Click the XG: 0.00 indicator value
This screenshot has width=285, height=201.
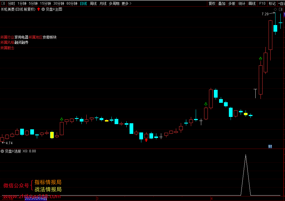[29, 151]
